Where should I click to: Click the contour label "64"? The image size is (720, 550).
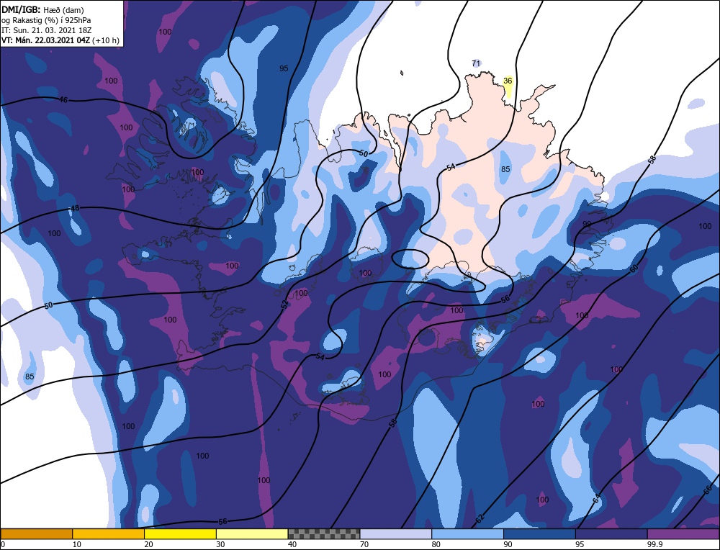pos(596,499)
